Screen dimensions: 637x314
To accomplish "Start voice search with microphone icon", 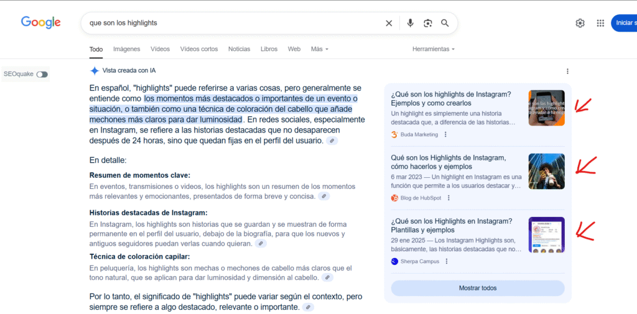I will 411,23.
